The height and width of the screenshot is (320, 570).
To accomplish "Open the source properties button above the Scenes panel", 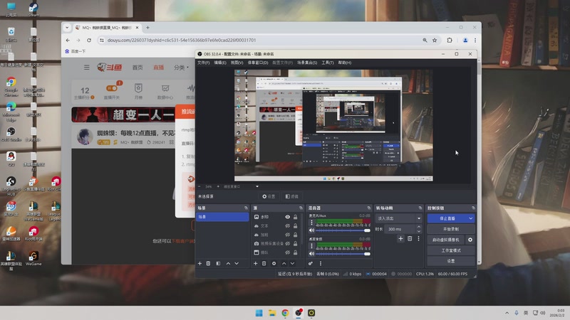I will pos(269,196).
